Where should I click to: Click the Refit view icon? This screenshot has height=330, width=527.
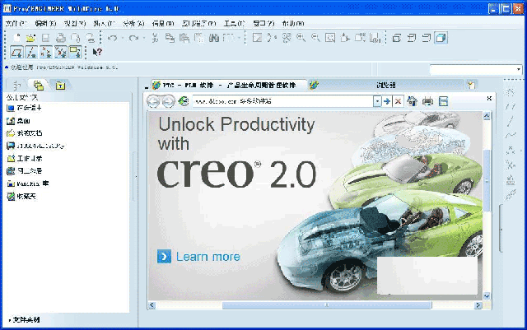[x=330, y=38]
